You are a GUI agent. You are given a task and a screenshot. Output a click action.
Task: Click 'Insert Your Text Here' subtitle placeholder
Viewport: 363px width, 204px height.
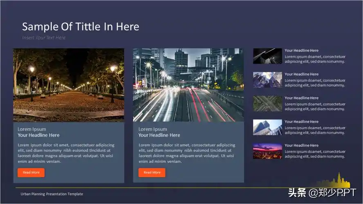click(44, 38)
